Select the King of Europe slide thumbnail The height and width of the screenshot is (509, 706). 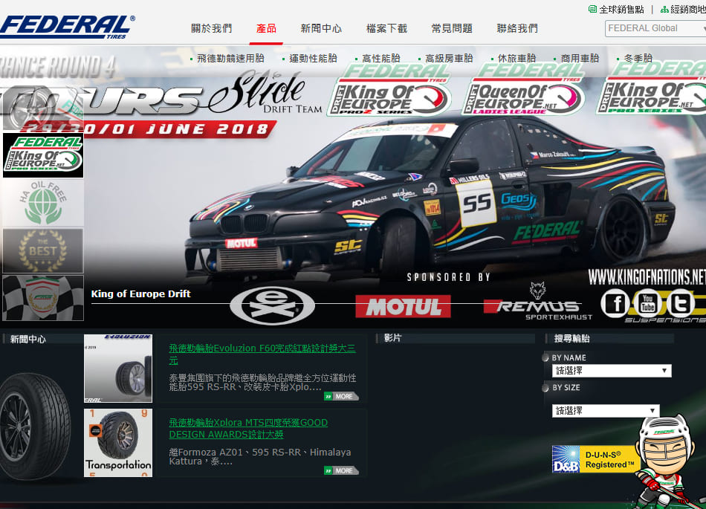click(x=43, y=155)
